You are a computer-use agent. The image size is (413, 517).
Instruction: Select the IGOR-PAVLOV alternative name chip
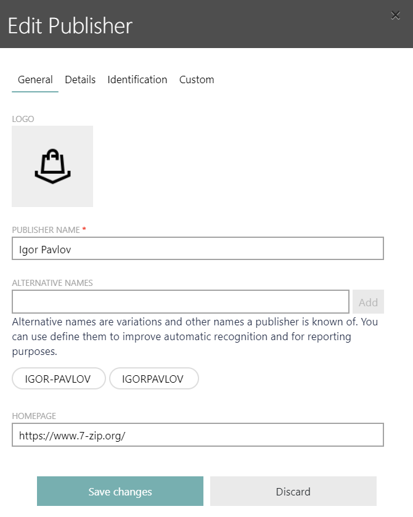coord(59,378)
